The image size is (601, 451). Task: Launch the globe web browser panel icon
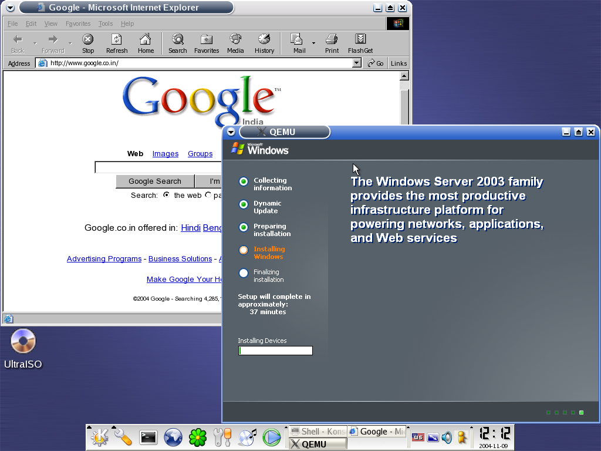click(x=173, y=437)
